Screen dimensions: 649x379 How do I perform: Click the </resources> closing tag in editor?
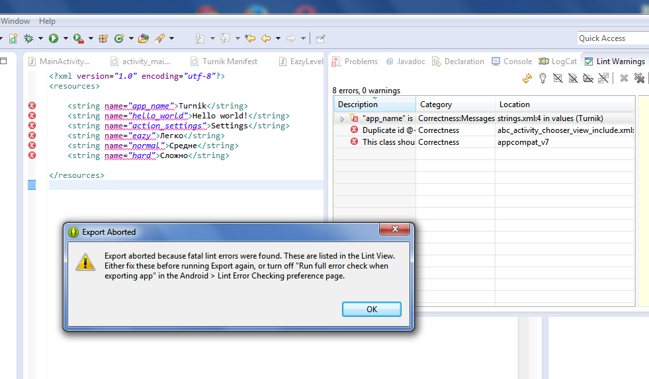click(77, 175)
